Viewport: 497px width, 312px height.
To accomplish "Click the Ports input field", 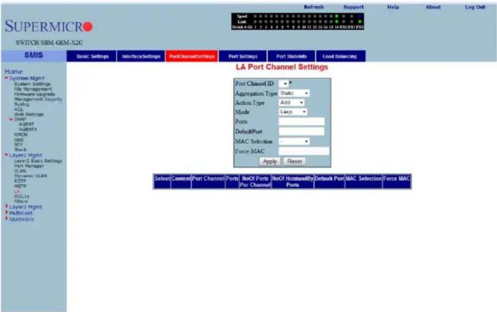I will pyautogui.click(x=301, y=121).
